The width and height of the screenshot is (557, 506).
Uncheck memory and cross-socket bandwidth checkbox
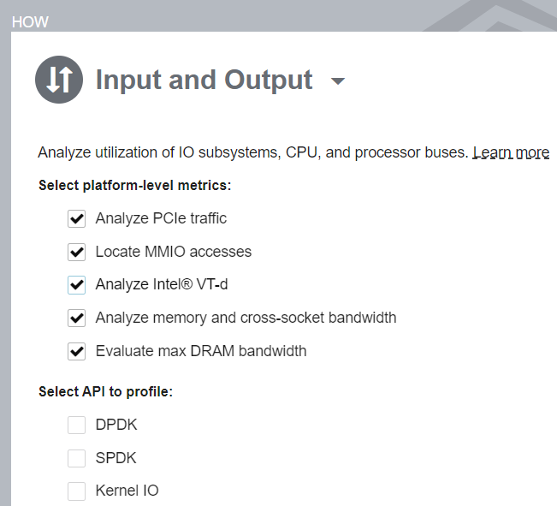click(x=77, y=318)
